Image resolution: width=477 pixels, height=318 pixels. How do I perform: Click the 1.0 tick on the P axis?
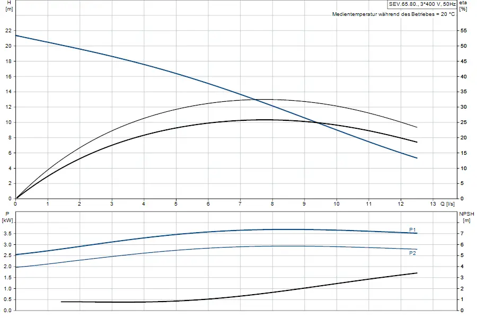click(x=7, y=288)
